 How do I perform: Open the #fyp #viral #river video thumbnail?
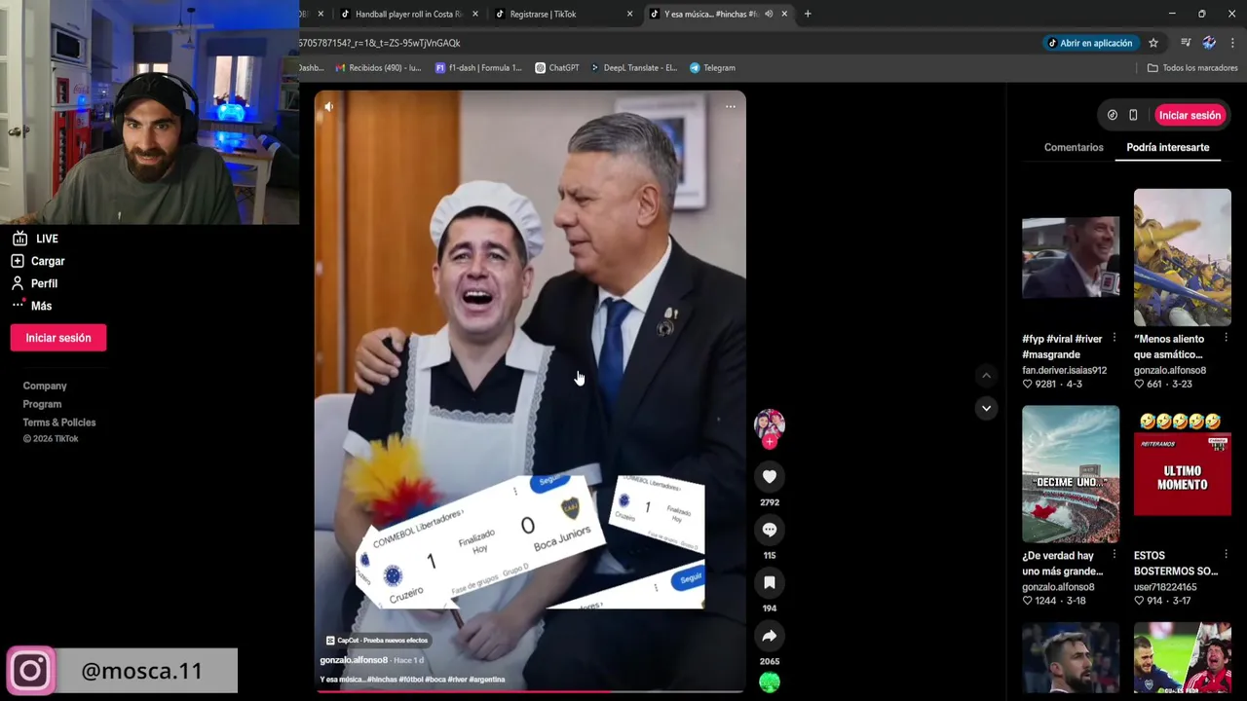(1071, 257)
